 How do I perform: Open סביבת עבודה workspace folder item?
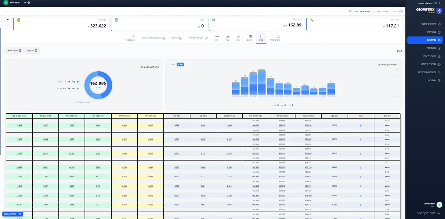pyautogui.click(x=425, y=64)
